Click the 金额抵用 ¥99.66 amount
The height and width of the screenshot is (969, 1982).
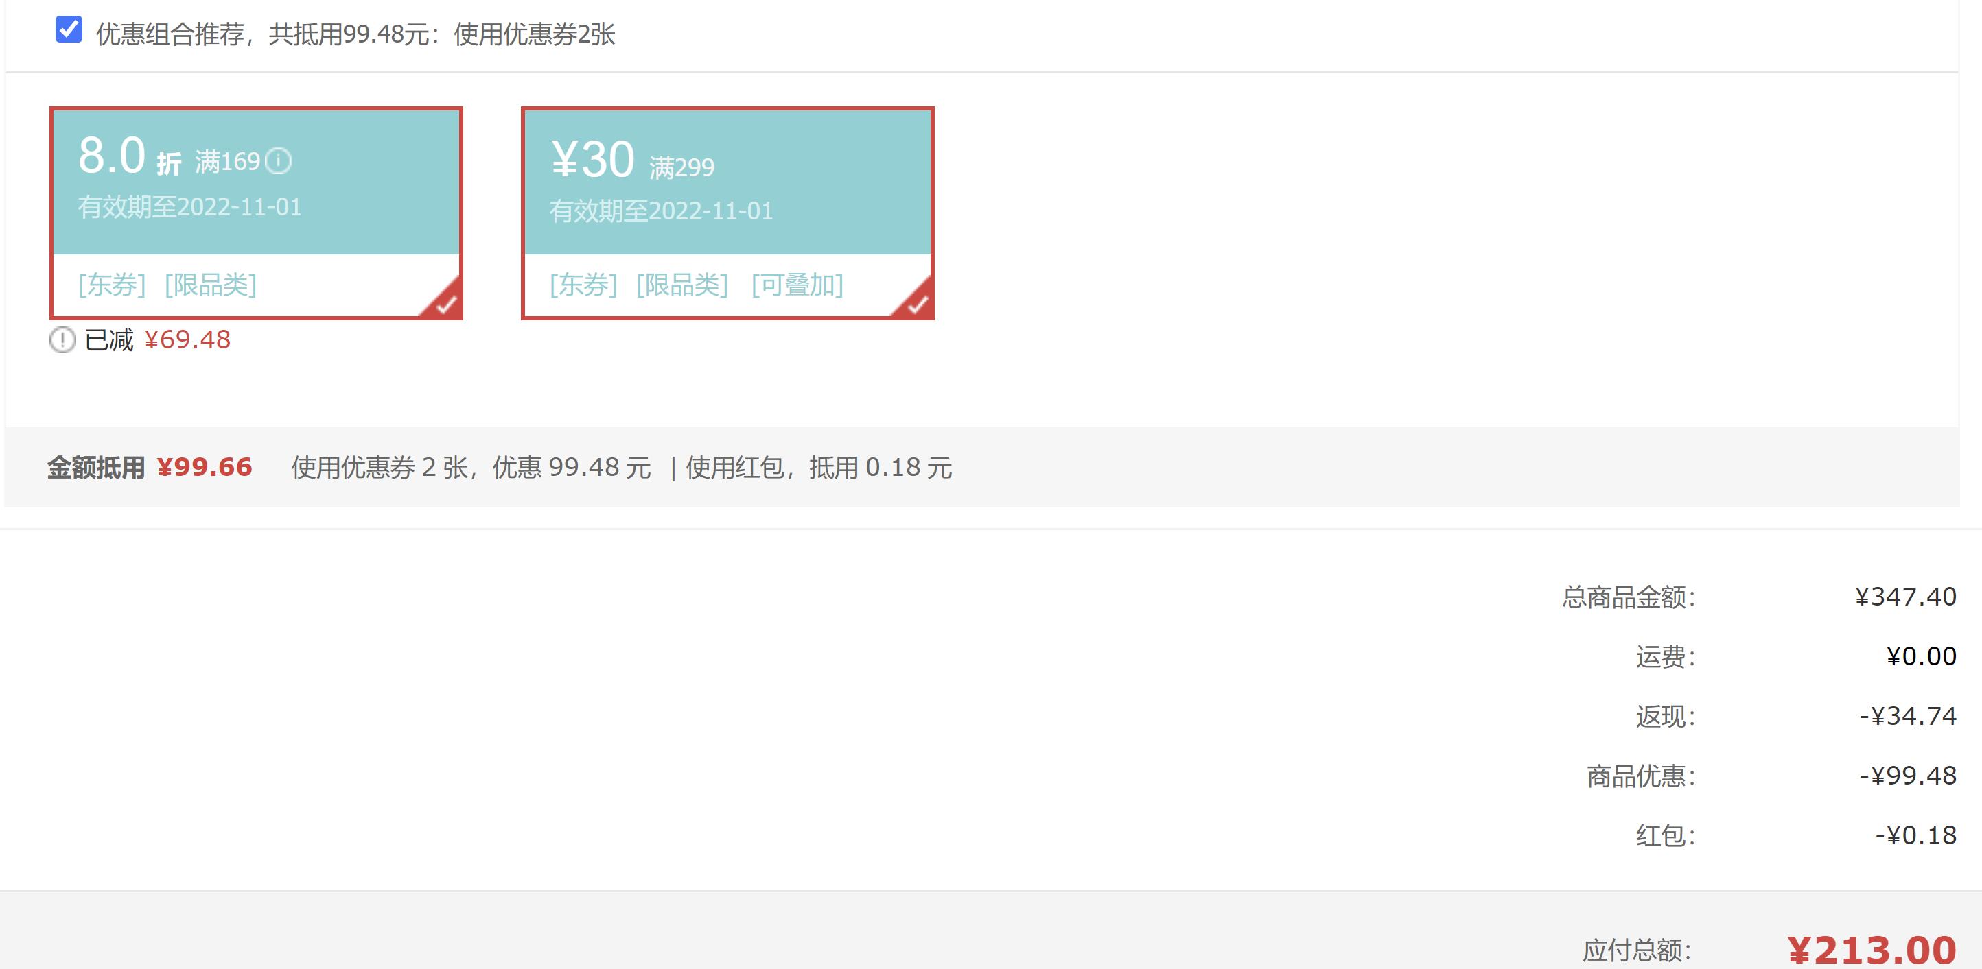click(x=204, y=467)
